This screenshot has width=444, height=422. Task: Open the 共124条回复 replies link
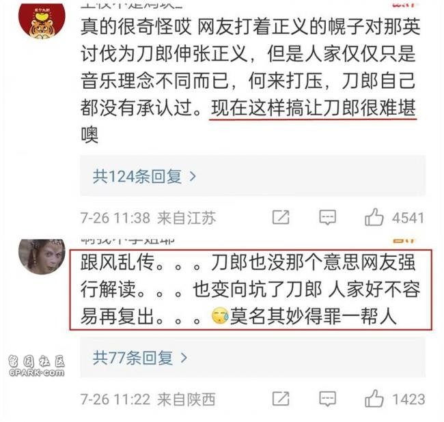[137, 177]
